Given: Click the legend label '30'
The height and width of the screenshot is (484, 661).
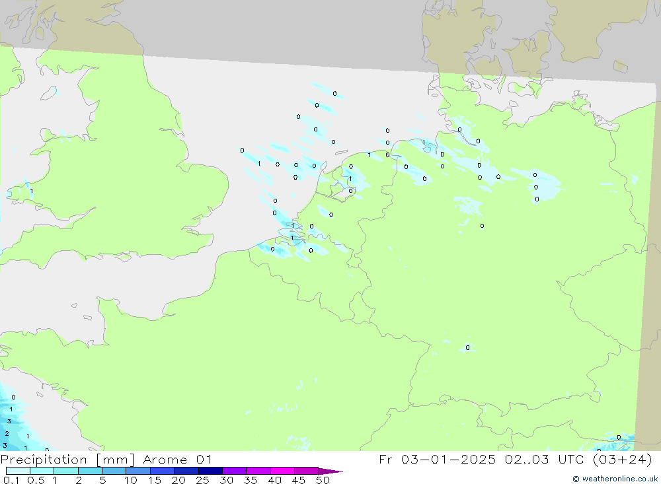Looking at the screenshot, I should coord(226,480).
